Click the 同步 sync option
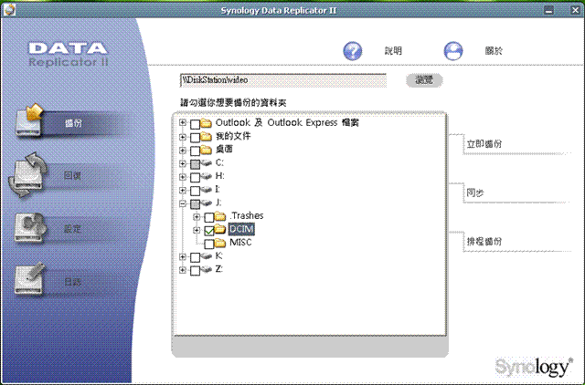585x385 pixels. click(x=475, y=192)
